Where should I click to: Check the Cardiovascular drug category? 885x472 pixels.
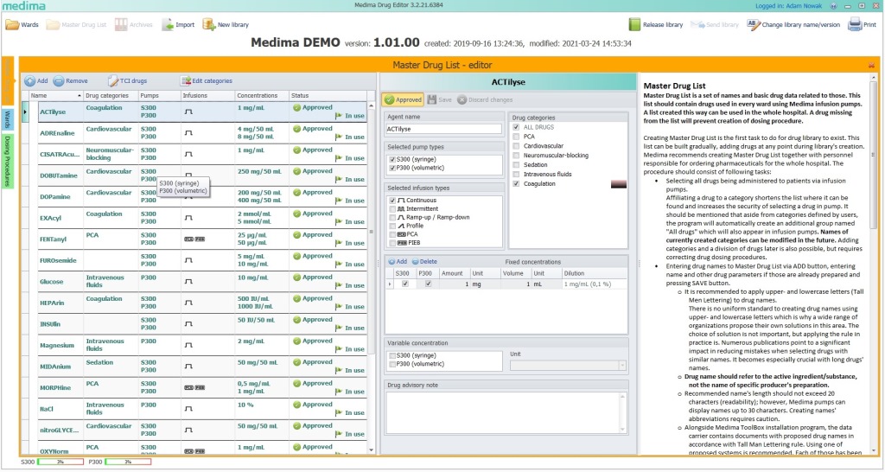tap(516, 146)
